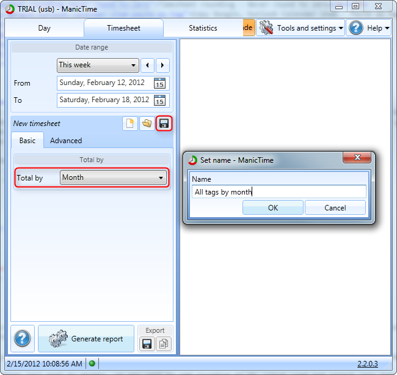The height and width of the screenshot is (375, 397).
Task: Click the blue help question icon at bottom
Action: coord(22,338)
